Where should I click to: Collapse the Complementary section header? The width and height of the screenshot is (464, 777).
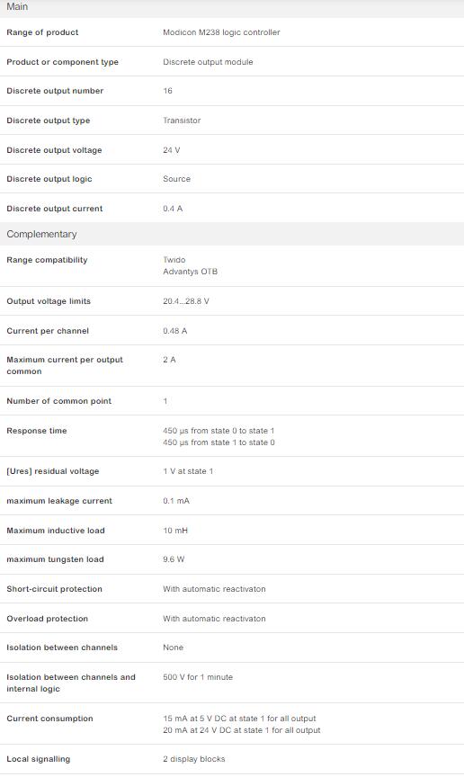(232, 234)
